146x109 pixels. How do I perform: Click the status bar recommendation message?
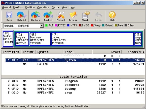[45, 106]
